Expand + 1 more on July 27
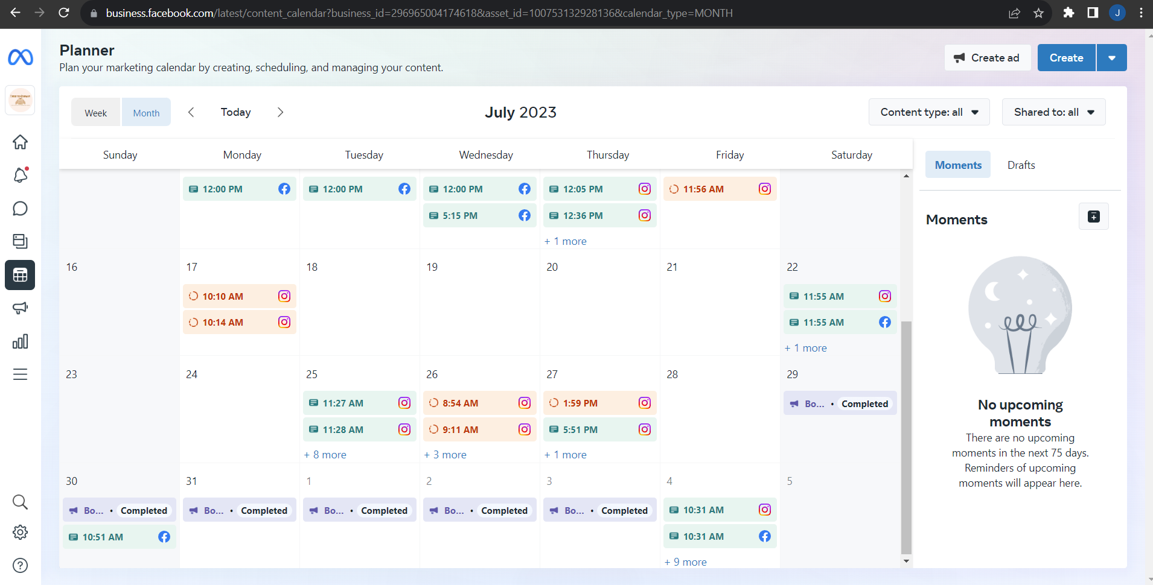The image size is (1153, 585). pyautogui.click(x=566, y=455)
